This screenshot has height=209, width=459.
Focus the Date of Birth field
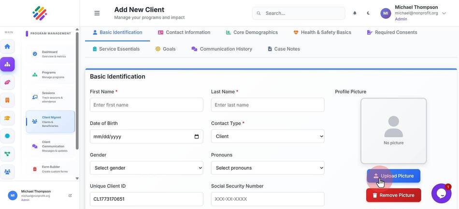[146, 137]
